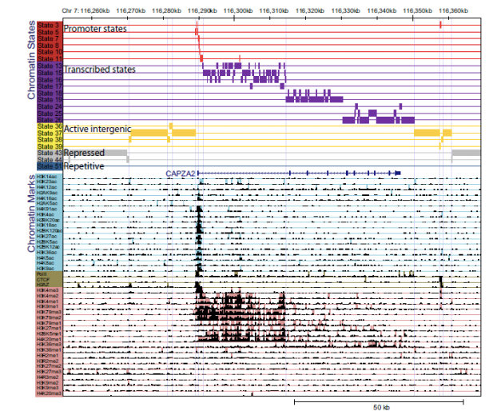The image size is (501, 411).
Task: Click the H3K27me3 mark label
Action: (50, 372)
